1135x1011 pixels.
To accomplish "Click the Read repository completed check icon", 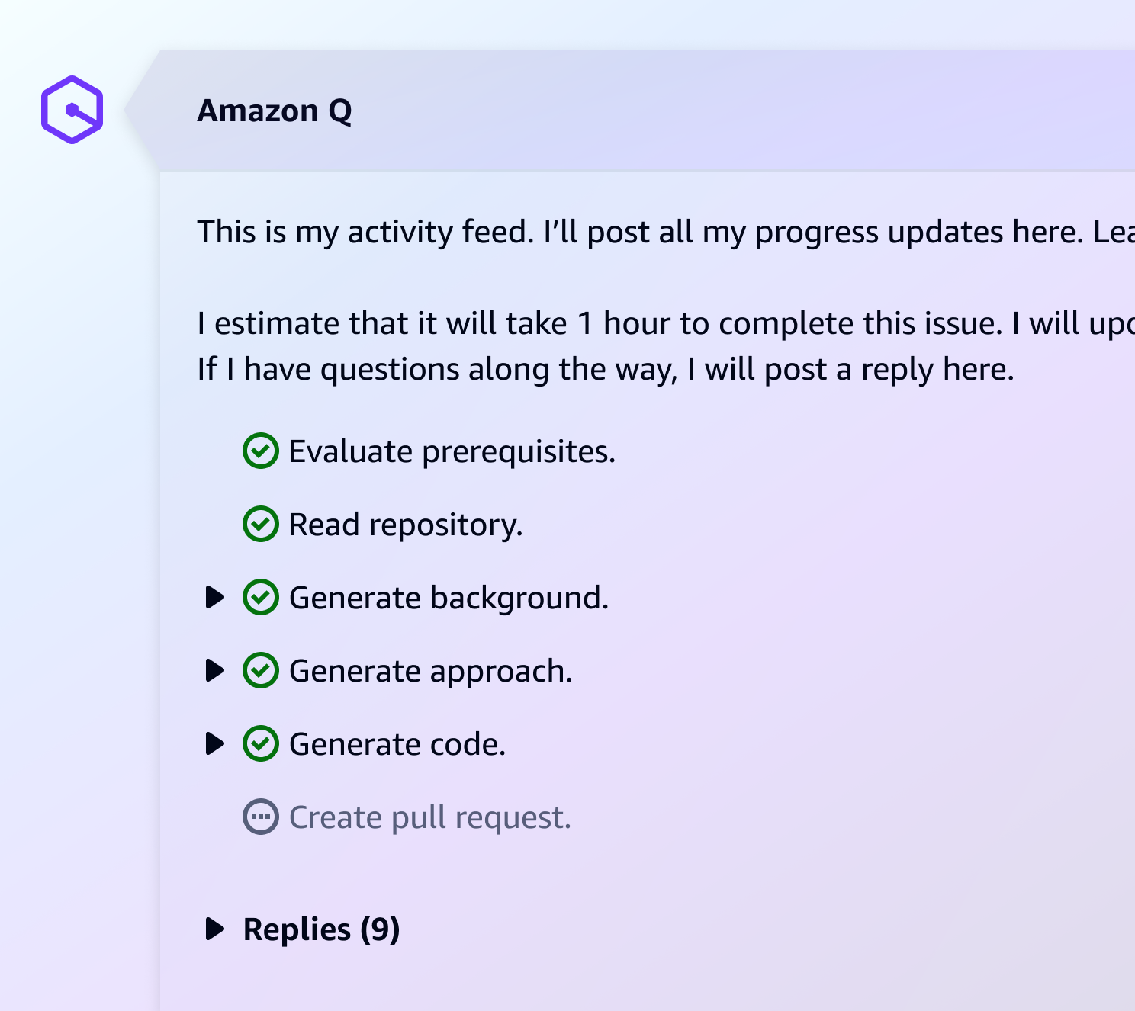I will 261,524.
